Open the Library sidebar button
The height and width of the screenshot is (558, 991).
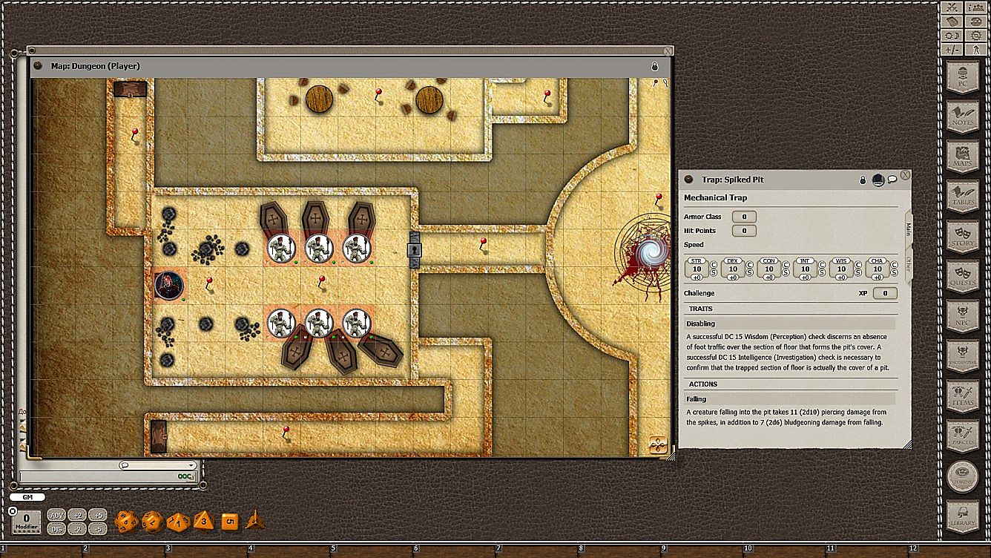pyautogui.click(x=963, y=517)
